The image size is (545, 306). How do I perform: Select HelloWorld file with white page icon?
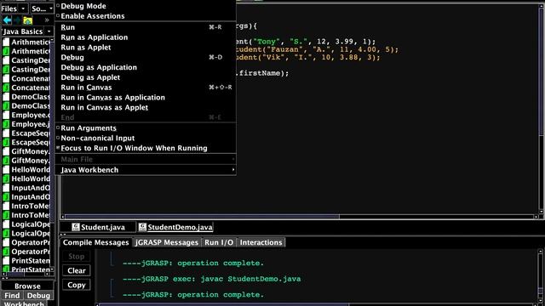click(26, 170)
